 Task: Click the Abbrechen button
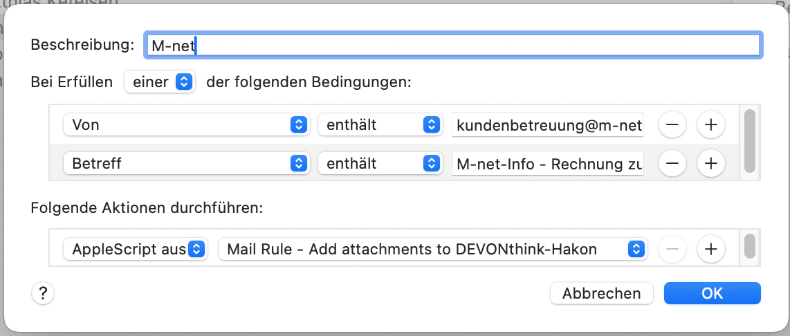point(601,293)
